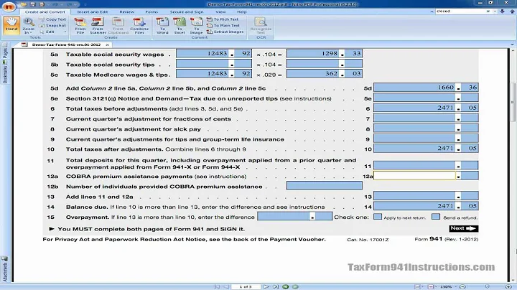Click Extract Images
The image size is (517, 290).
point(225,32)
